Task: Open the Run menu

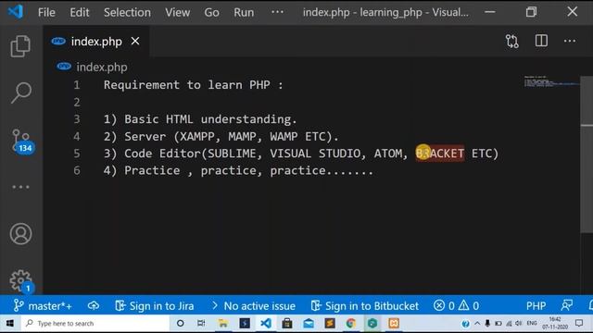Action: click(244, 12)
